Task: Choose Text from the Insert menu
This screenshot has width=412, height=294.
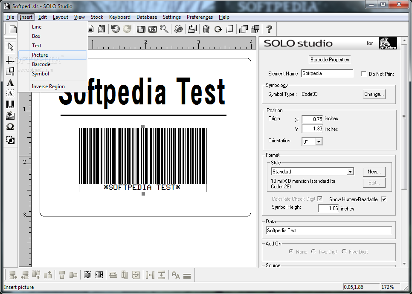Action: coord(52,46)
